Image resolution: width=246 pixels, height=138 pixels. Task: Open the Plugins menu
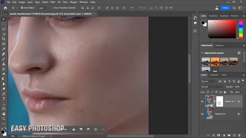click(73, 2)
